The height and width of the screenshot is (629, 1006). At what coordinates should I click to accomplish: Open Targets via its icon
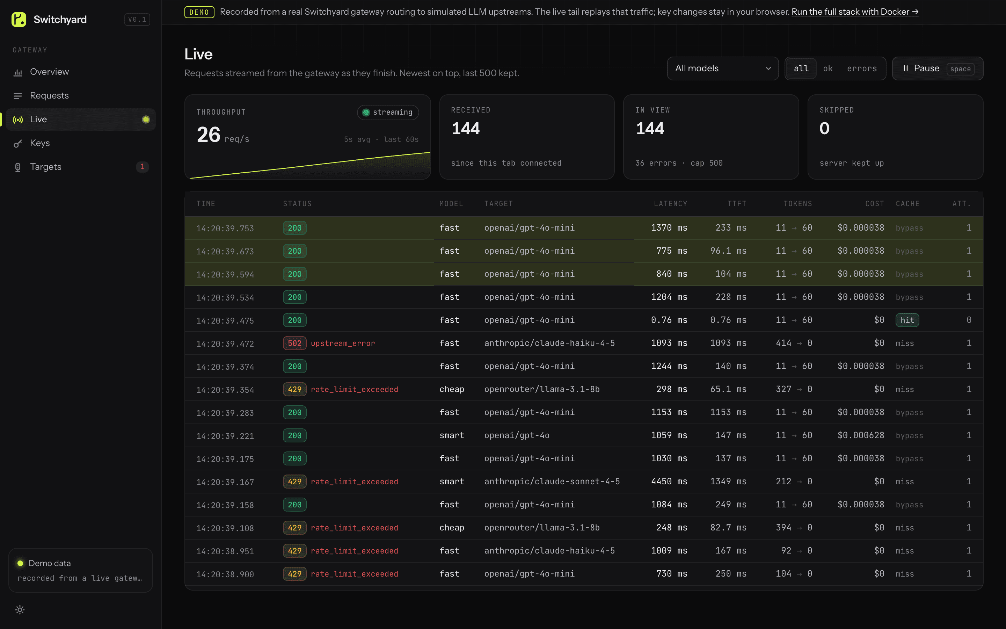[18, 167]
